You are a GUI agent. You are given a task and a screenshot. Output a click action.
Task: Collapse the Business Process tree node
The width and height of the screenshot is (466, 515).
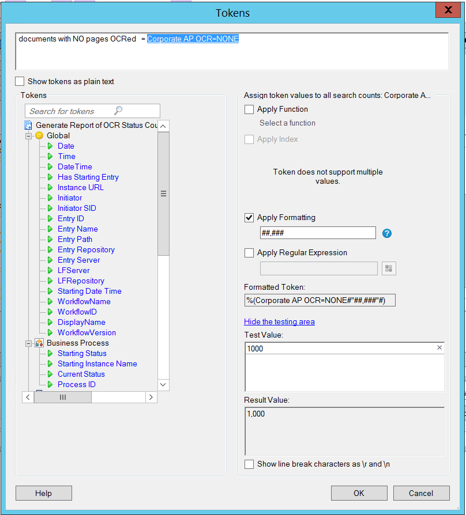28,343
